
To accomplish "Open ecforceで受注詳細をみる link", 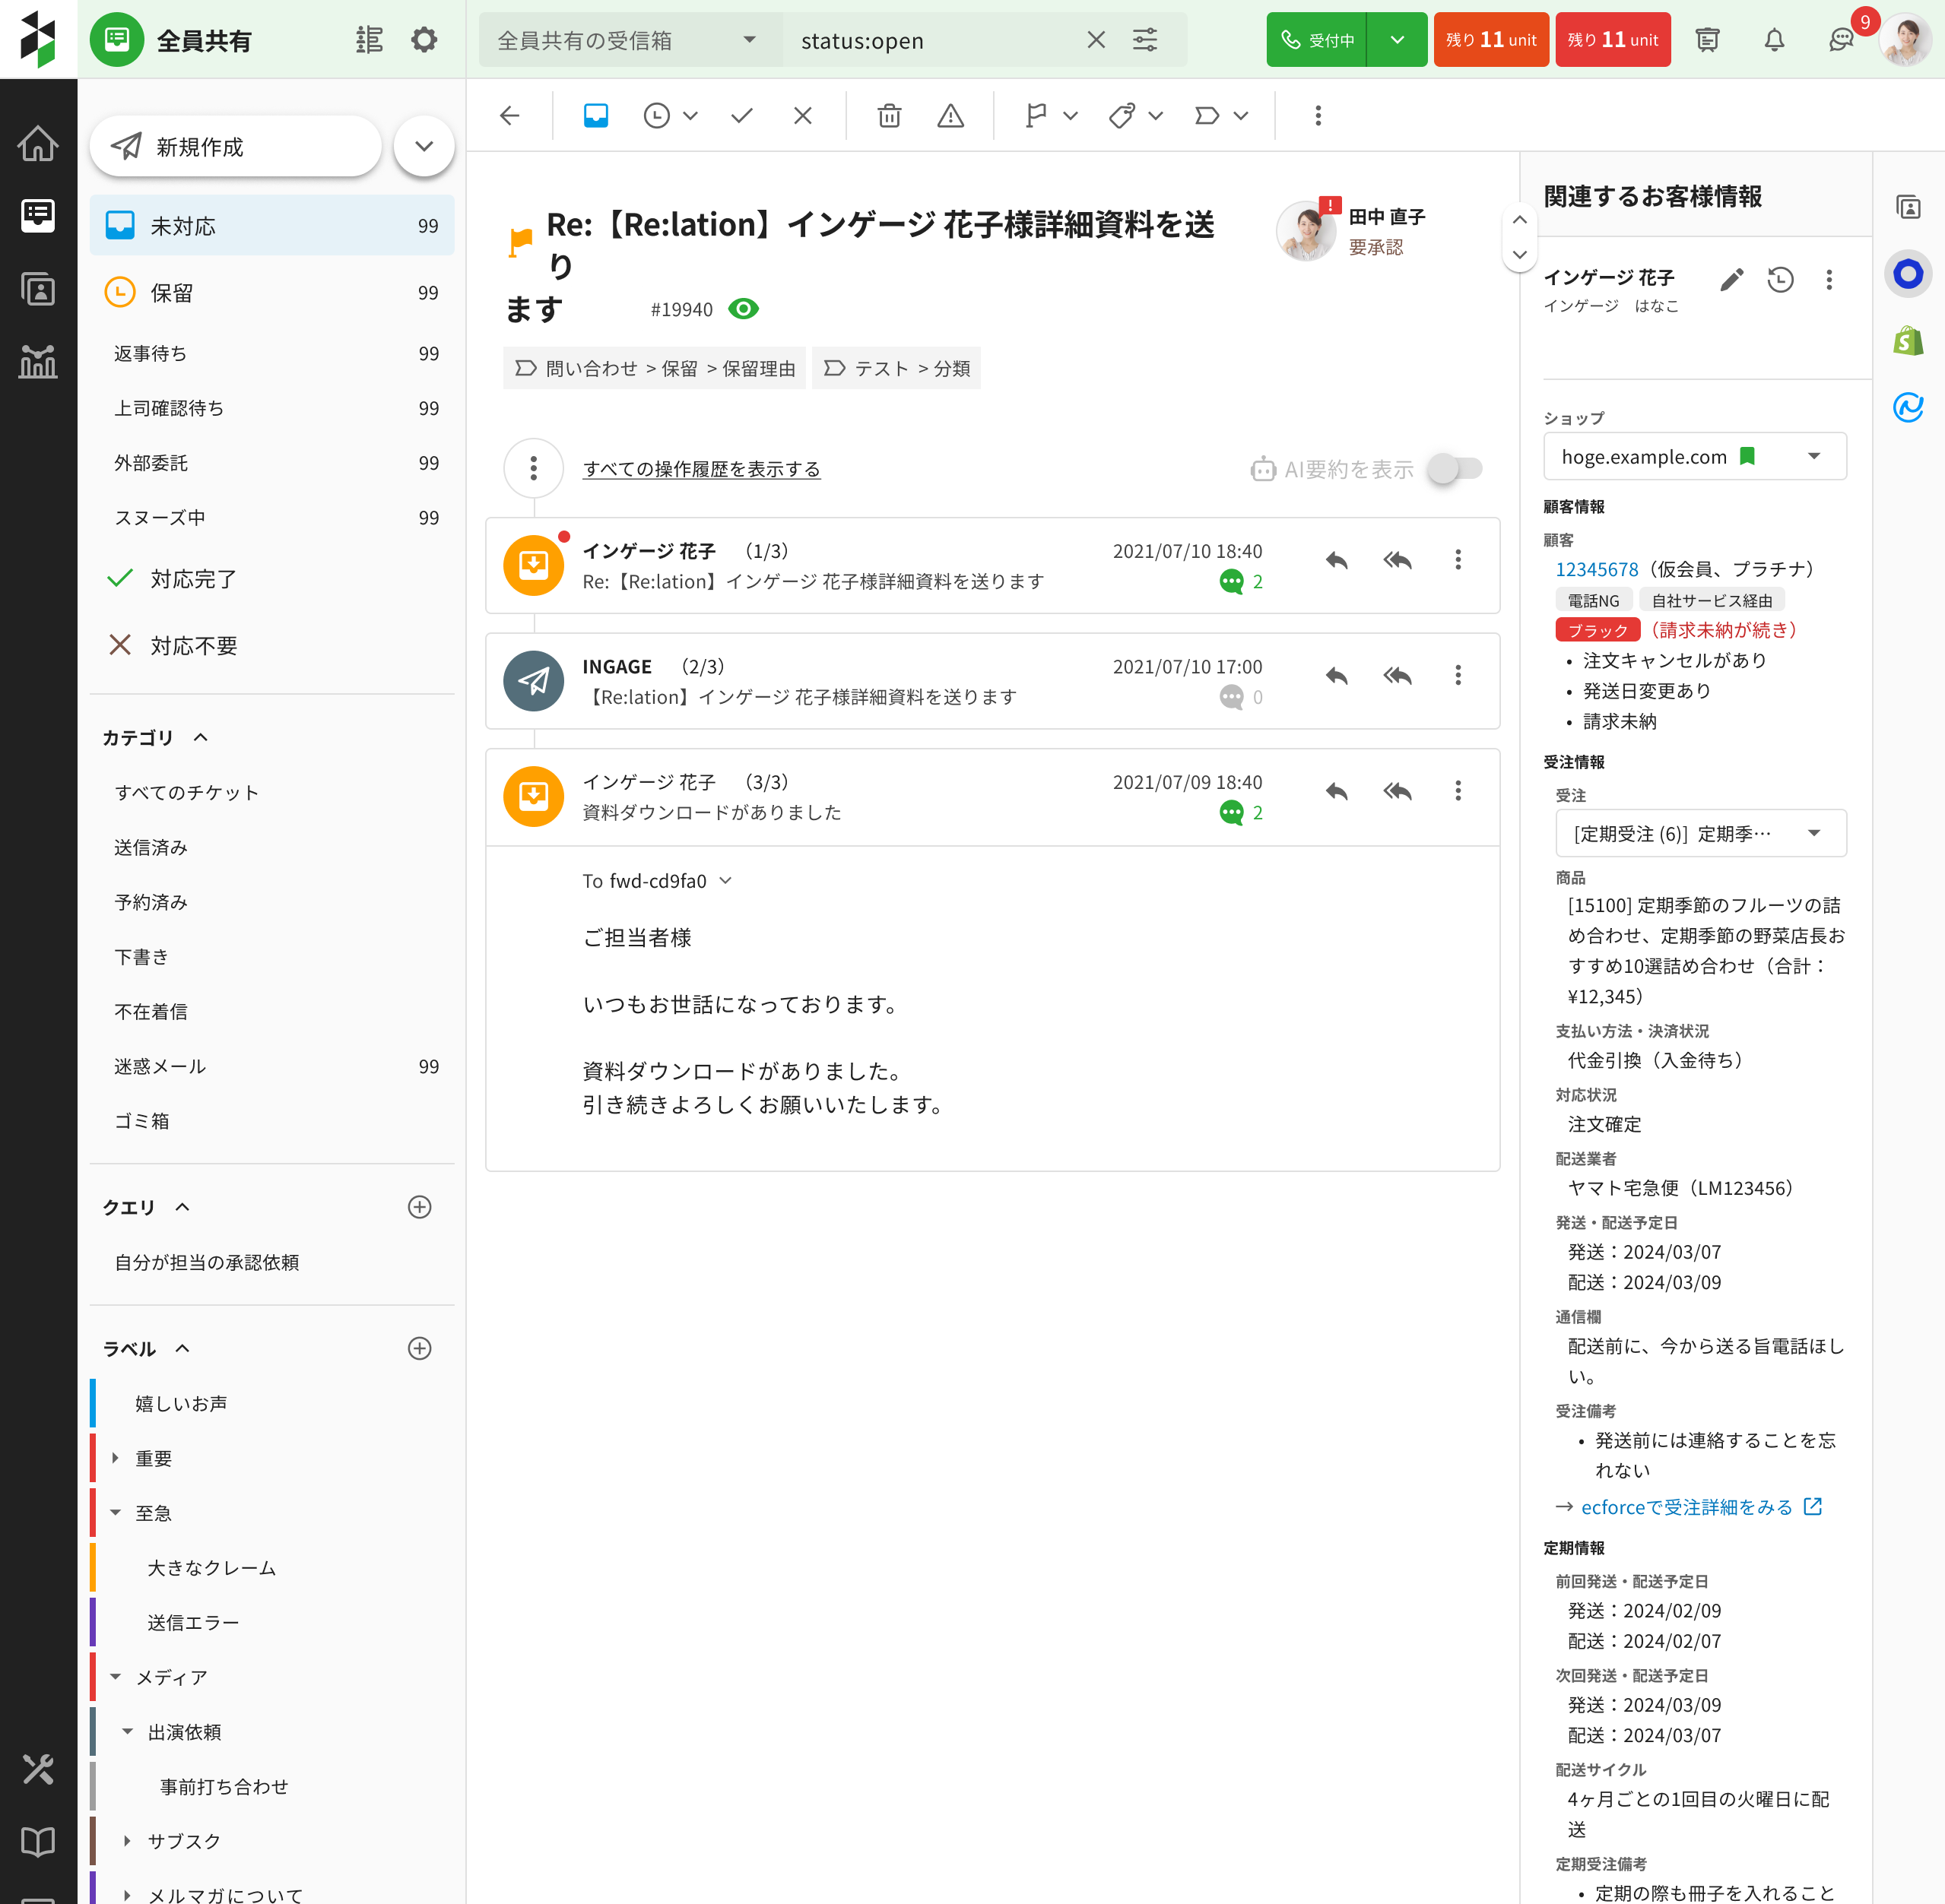I will tap(1687, 1506).
